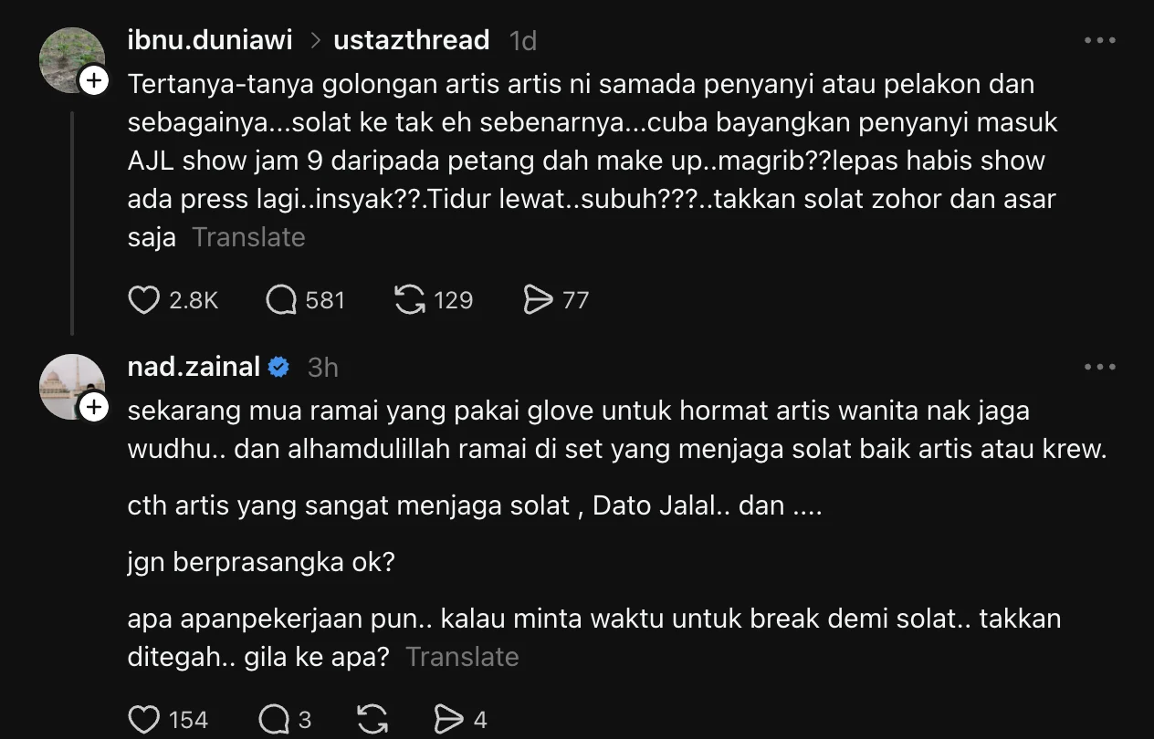Image resolution: width=1154 pixels, height=739 pixels.
Task: Translate nad.zainal's reply
Action: [462, 657]
